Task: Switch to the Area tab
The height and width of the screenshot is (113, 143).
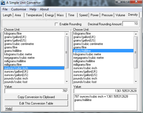Action: click(x=19, y=15)
